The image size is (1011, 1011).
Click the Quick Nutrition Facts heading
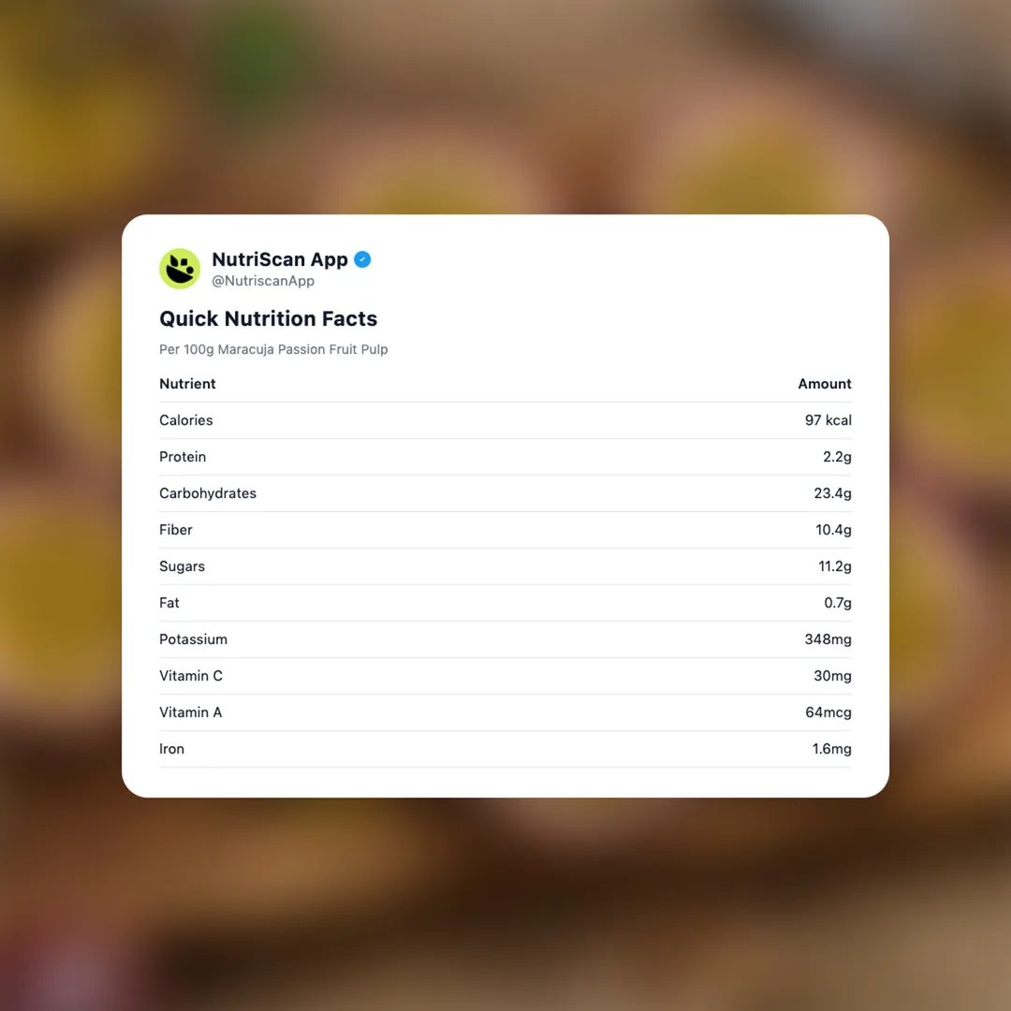click(x=268, y=318)
